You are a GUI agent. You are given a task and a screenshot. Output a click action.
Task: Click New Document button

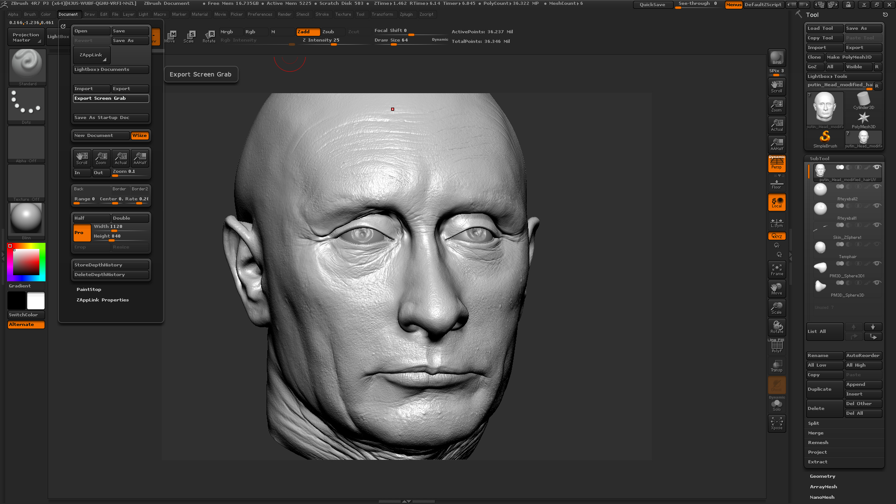(101, 136)
